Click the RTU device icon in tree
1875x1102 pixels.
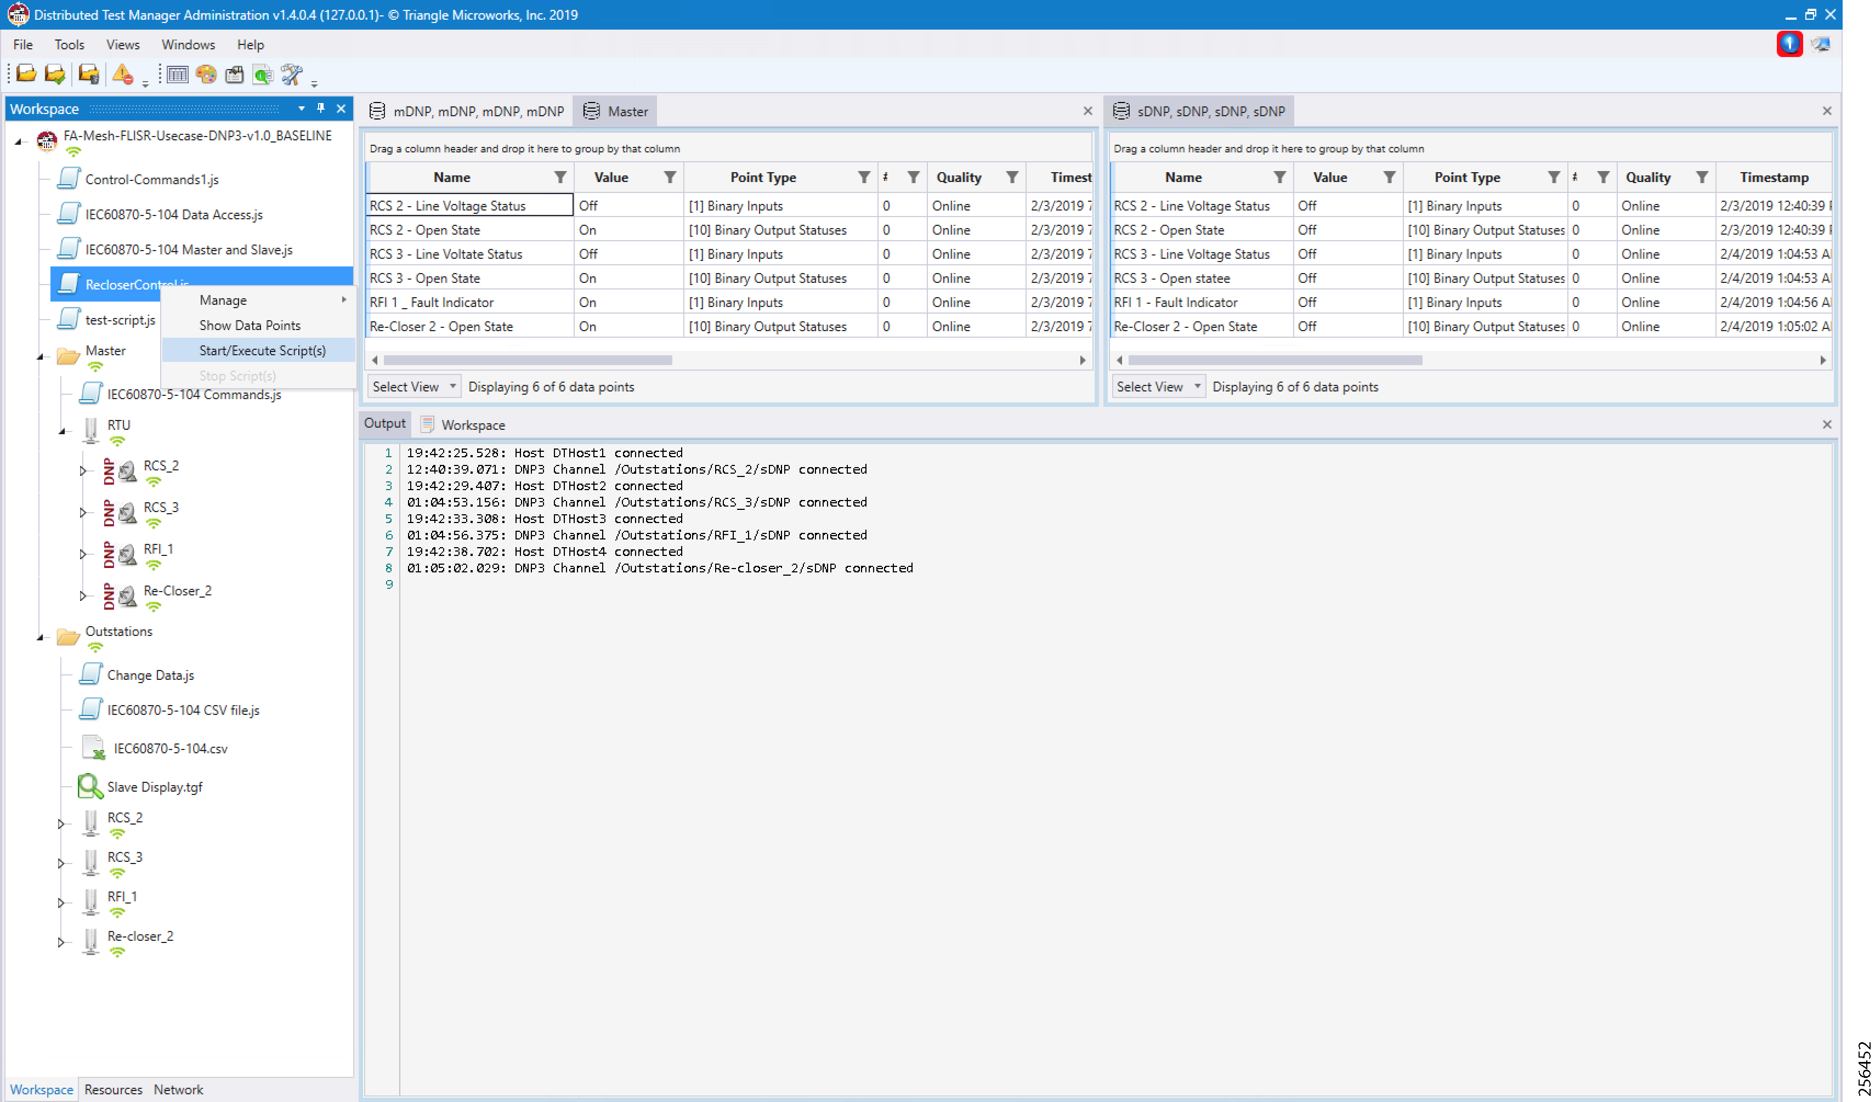pyautogui.click(x=91, y=430)
